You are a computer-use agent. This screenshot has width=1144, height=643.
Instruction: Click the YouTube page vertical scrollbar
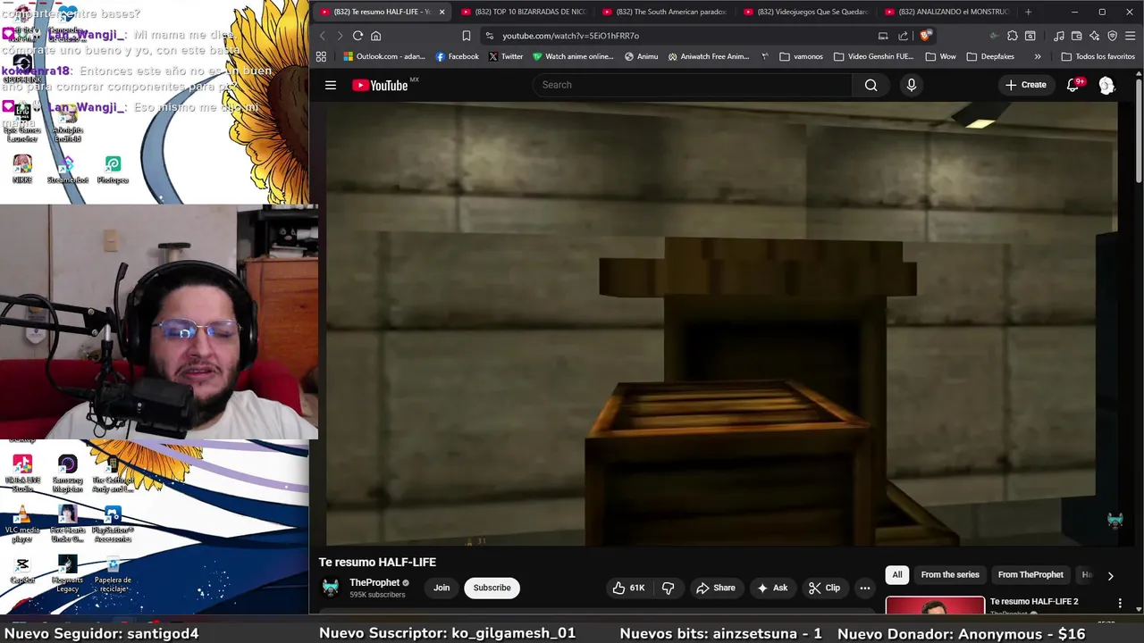click(x=1139, y=130)
